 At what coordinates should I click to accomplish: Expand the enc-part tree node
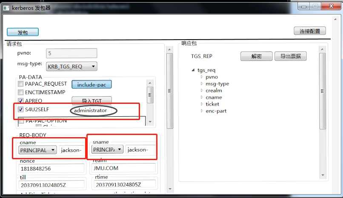pyautogui.click(x=202, y=111)
